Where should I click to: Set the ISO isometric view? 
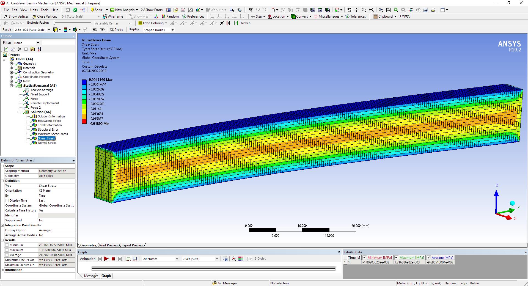[411, 10]
